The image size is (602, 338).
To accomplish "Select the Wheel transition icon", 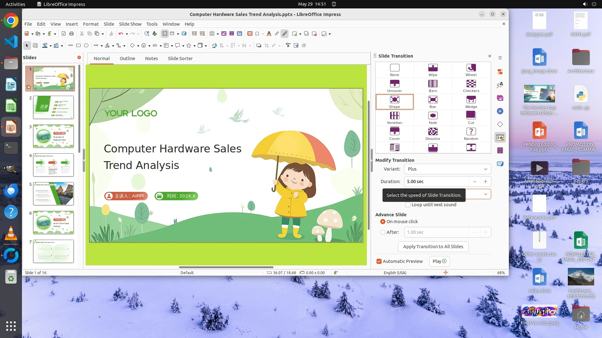I will pos(471,68).
